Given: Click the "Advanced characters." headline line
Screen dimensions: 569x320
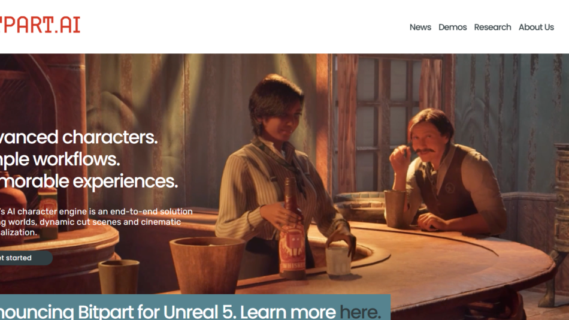Looking at the screenshot, I should pos(78,137).
